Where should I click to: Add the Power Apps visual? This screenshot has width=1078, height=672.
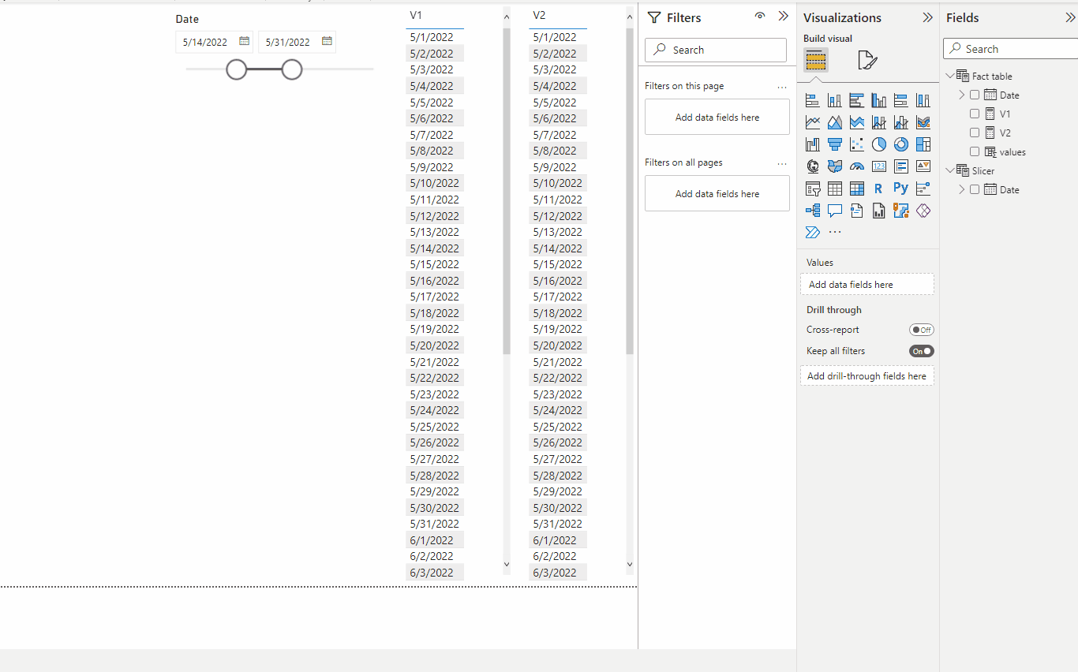(923, 211)
